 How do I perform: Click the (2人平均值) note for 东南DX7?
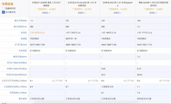click(x=57, y=81)
